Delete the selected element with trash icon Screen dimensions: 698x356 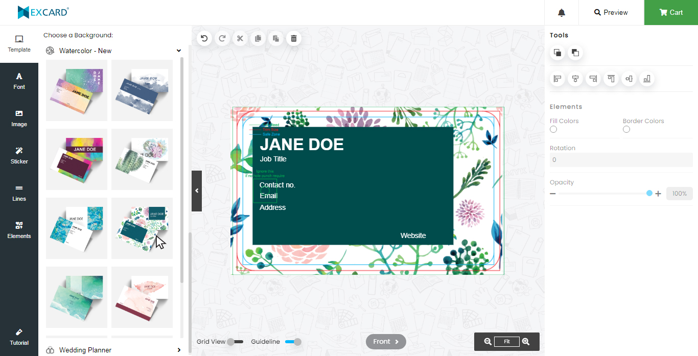[x=294, y=38]
